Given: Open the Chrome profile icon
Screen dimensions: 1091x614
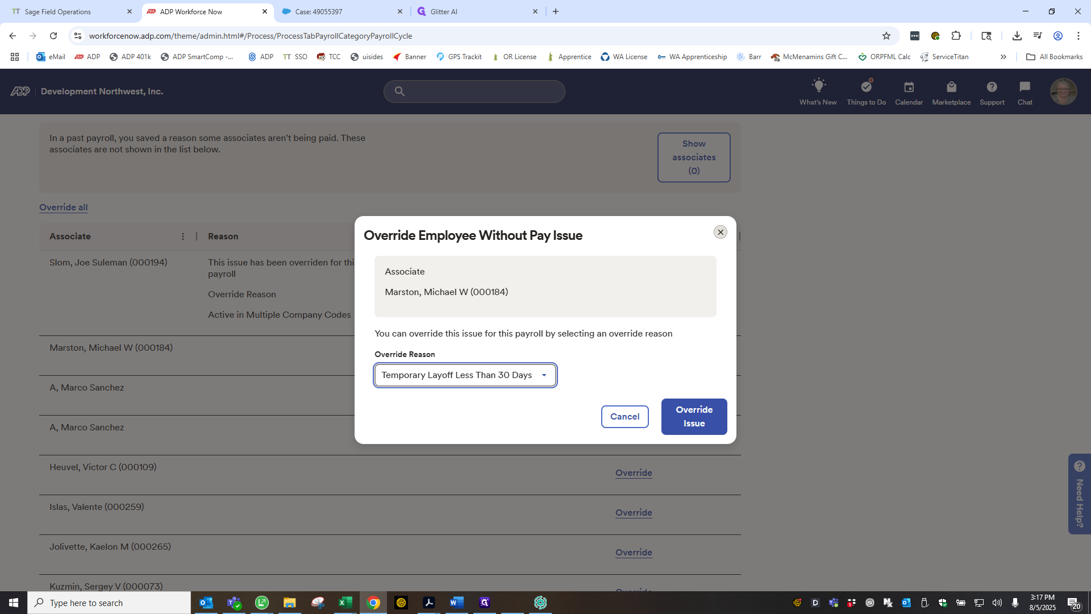Looking at the screenshot, I should pos(1058,36).
